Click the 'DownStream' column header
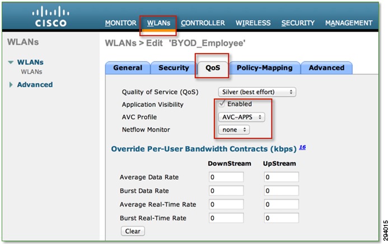Viewport: 389px width, 244px height. pyautogui.click(x=229, y=163)
